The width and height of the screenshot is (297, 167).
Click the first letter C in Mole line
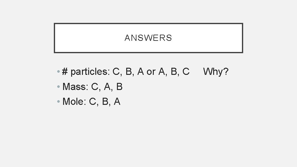(x=93, y=101)
